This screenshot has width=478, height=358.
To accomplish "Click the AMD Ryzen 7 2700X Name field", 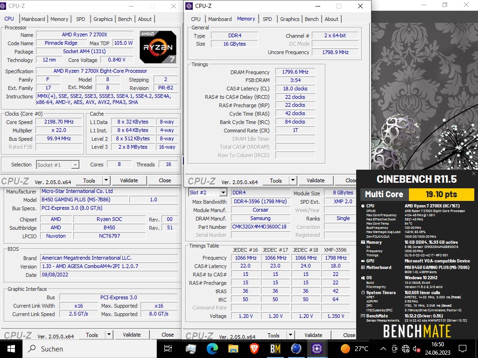I will (85, 34).
